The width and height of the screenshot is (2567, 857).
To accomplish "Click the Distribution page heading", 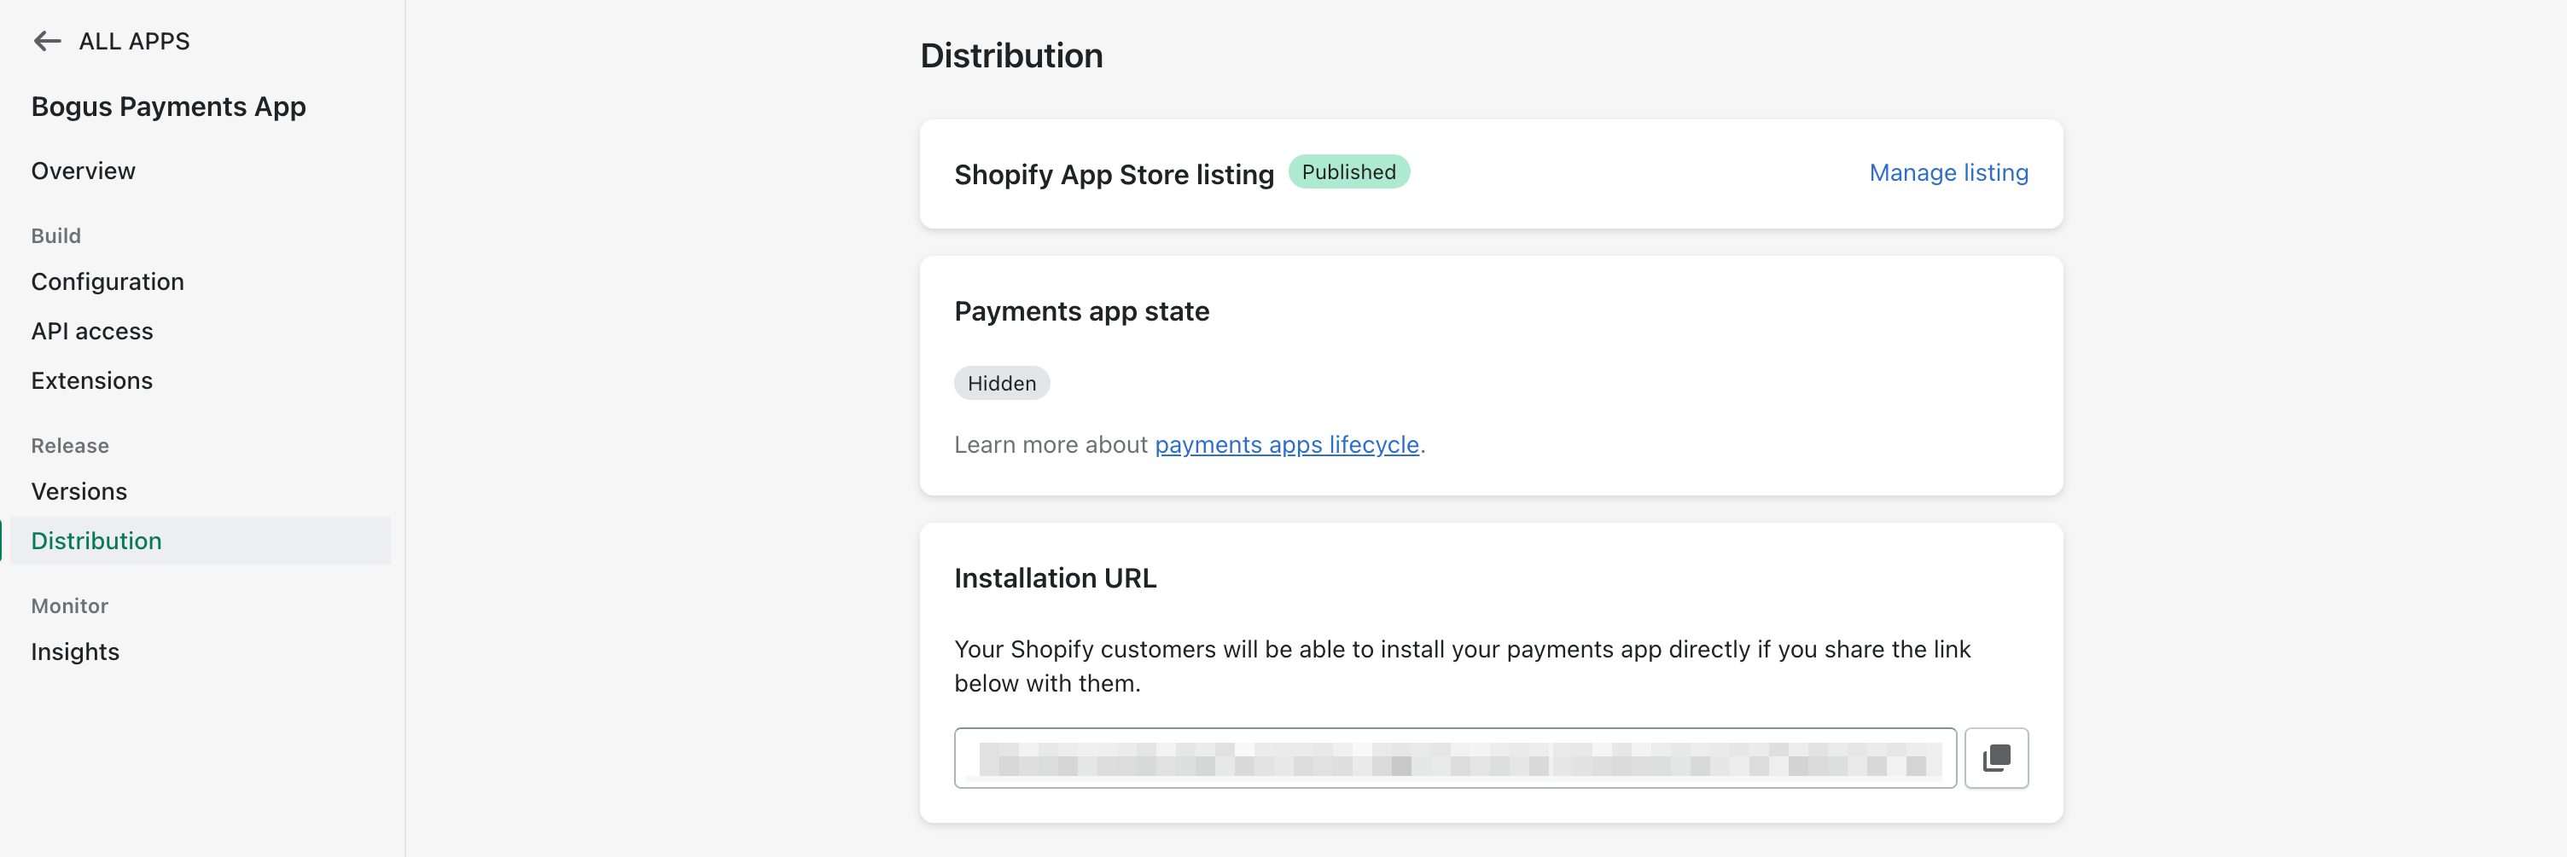I will (x=1010, y=55).
